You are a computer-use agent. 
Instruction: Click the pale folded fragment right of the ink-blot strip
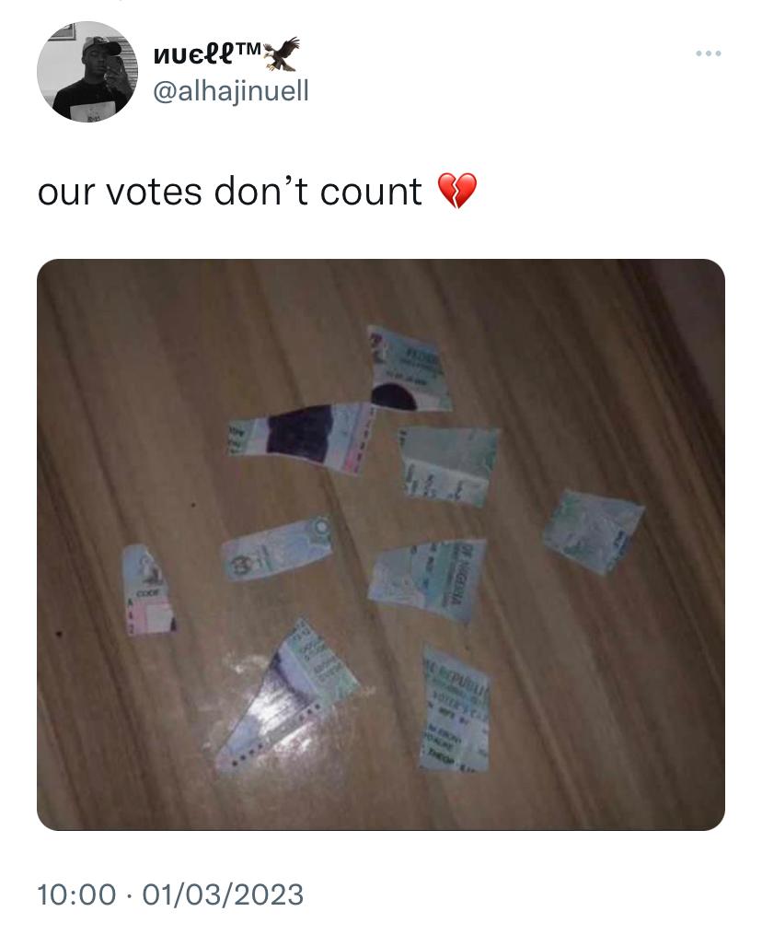449,464
